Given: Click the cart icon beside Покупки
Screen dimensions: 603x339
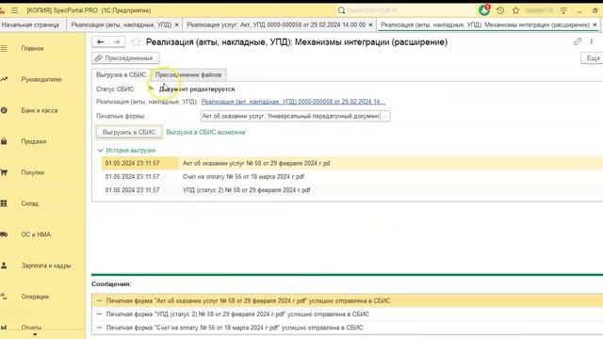Looking at the screenshot, I should tap(4, 172).
